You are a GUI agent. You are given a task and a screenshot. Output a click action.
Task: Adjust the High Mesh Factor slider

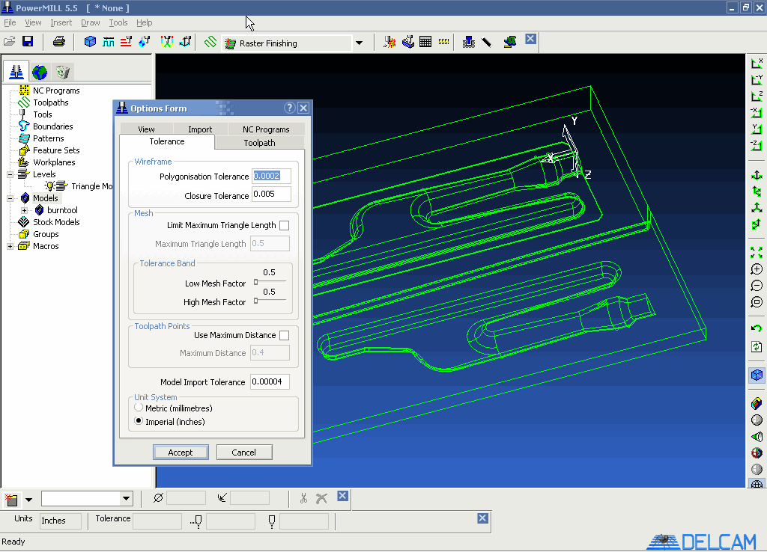pos(255,301)
